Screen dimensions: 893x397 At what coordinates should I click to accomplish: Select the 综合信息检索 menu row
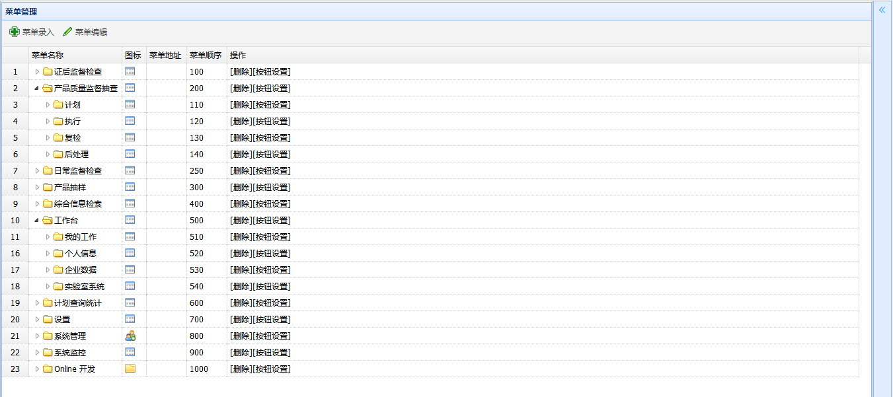(78, 203)
